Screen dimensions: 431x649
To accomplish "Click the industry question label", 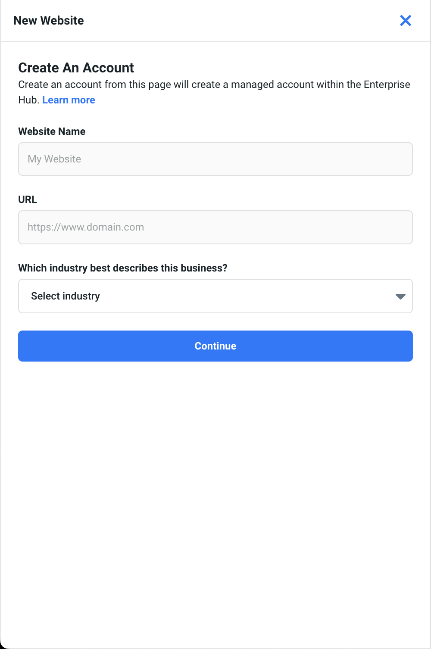I will 123,268.
